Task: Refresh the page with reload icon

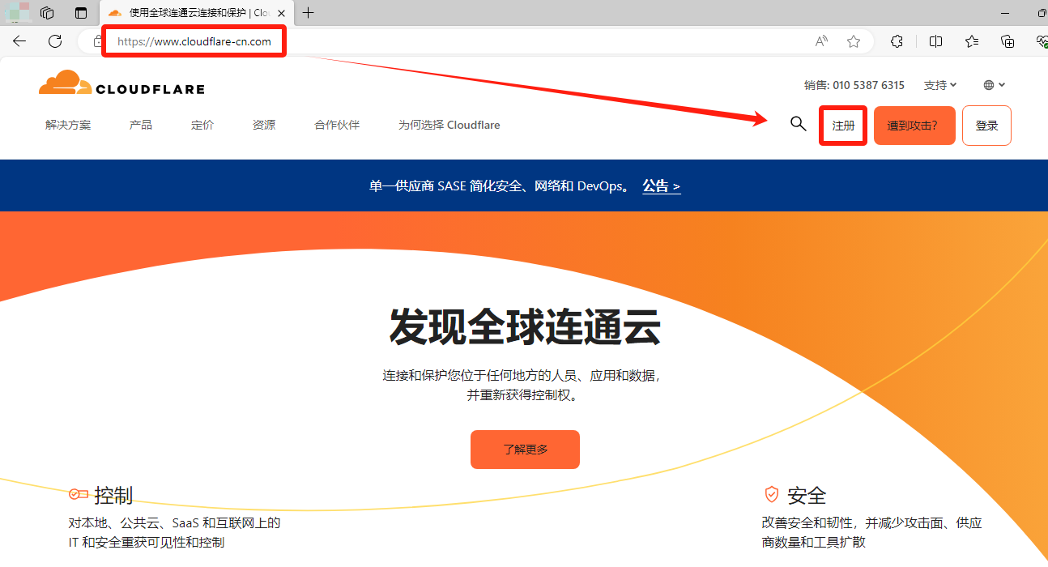Action: 55,41
